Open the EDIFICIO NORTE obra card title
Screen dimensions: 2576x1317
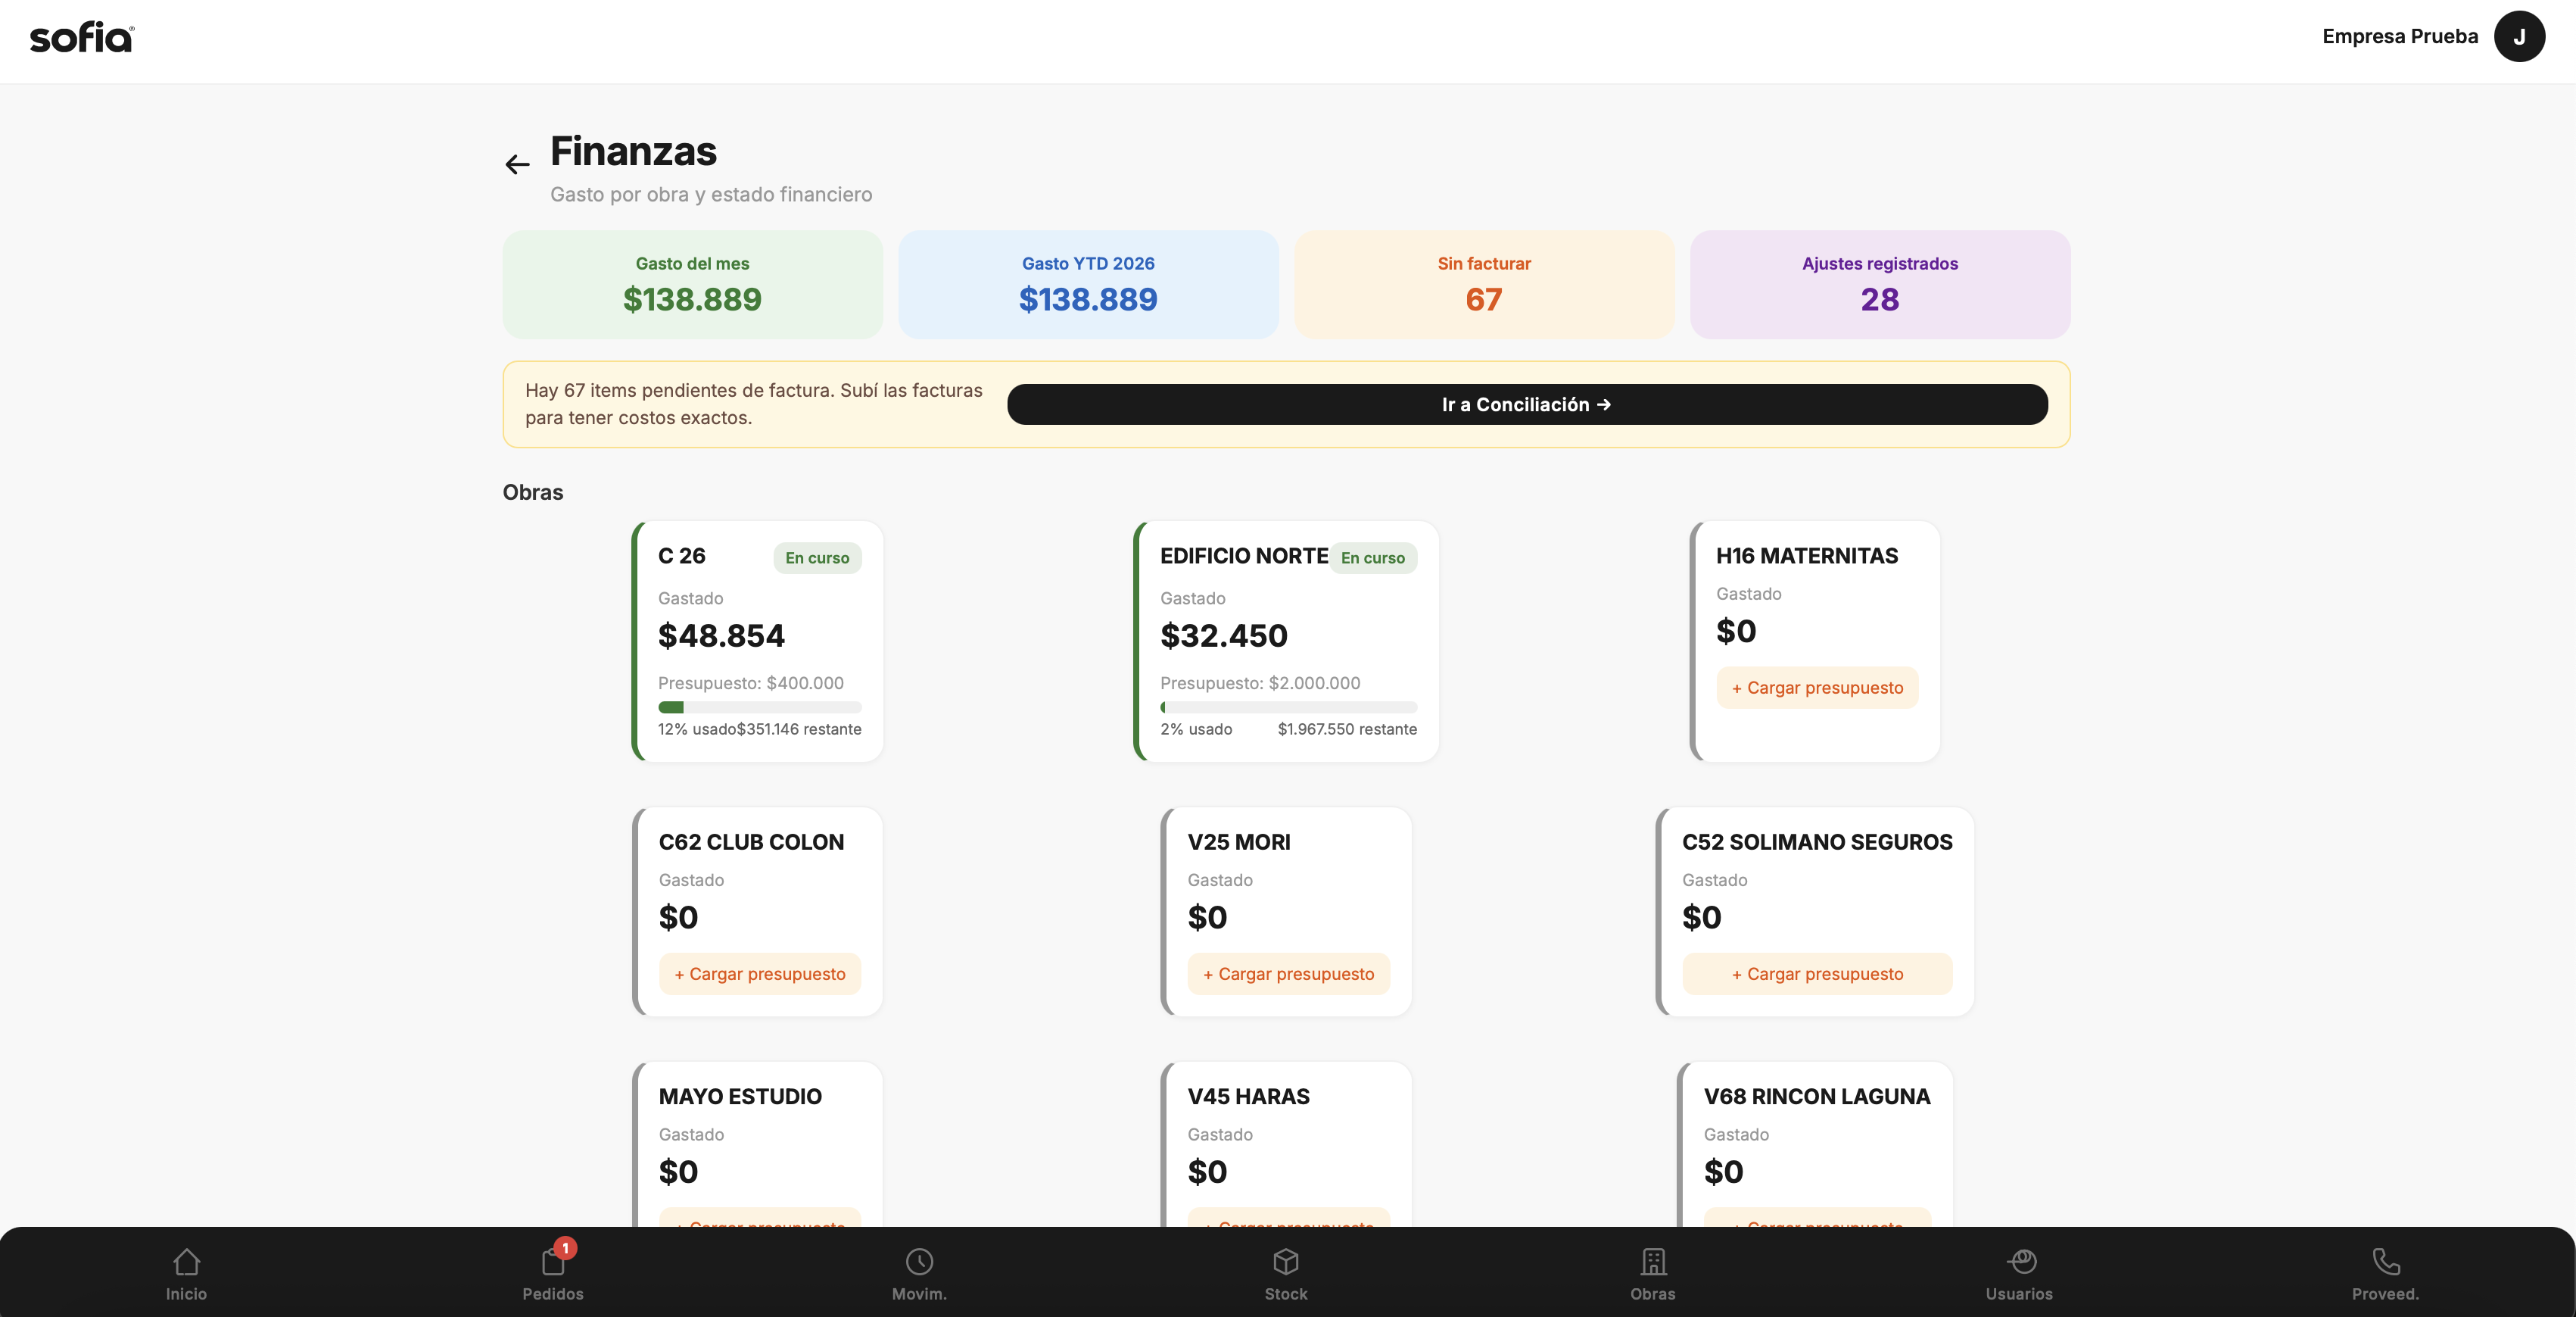pos(1244,555)
